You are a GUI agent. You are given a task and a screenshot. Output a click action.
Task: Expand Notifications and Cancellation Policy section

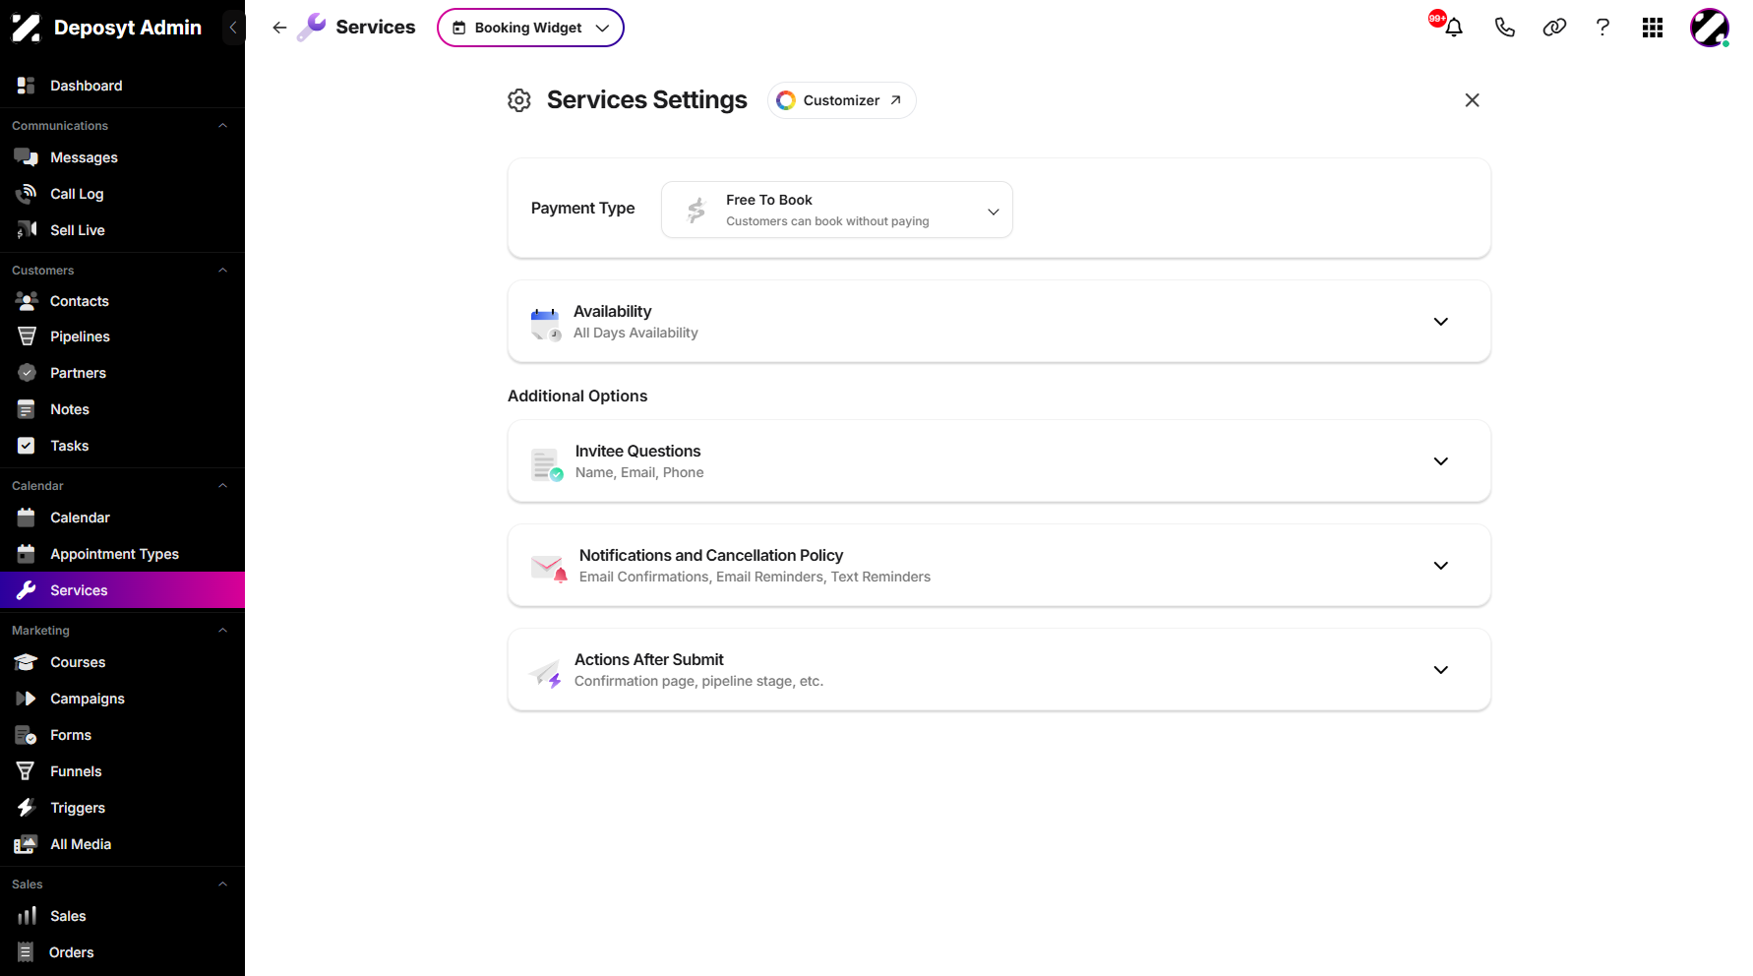click(1440, 566)
